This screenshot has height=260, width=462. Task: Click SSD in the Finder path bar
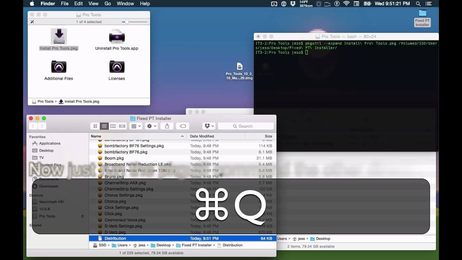(100, 245)
